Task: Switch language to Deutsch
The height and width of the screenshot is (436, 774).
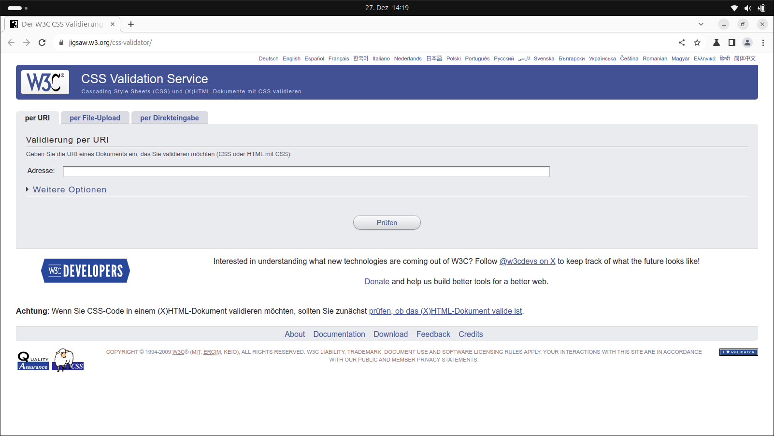Action: pos(269,58)
